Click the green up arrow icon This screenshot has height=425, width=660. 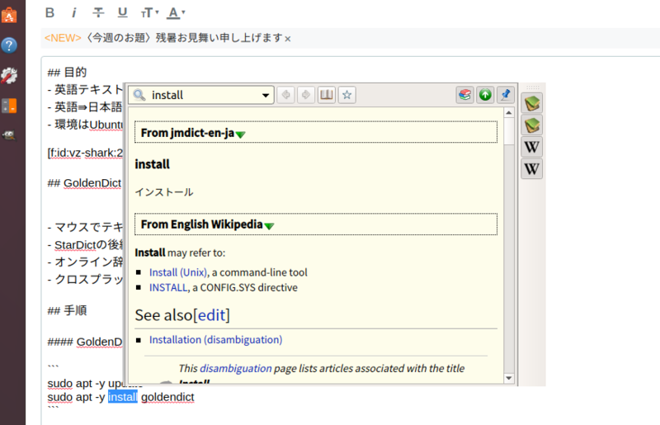pos(485,95)
